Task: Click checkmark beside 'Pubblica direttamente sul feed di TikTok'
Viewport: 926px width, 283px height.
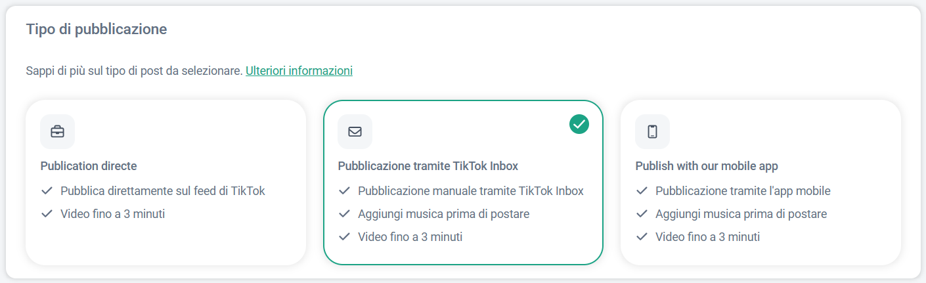Action: 47,191
